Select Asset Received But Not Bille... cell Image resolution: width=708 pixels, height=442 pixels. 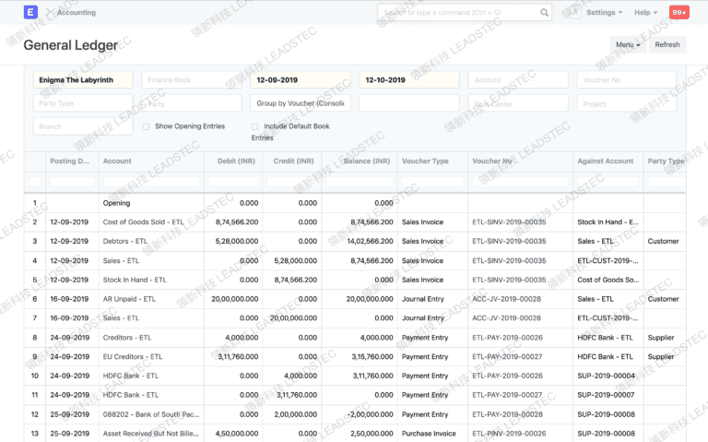[151, 434]
